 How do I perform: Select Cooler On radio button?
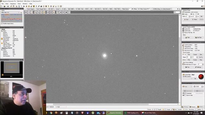click(191, 14)
